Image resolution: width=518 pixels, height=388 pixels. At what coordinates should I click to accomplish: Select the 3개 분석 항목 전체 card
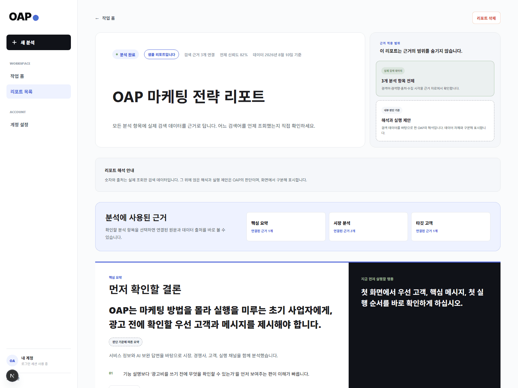pos(435,79)
